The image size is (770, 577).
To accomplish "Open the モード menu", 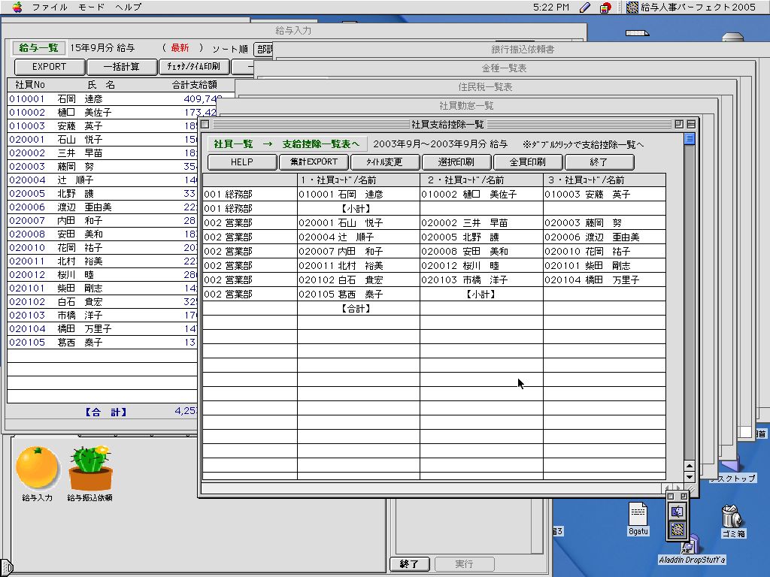I will coord(92,7).
